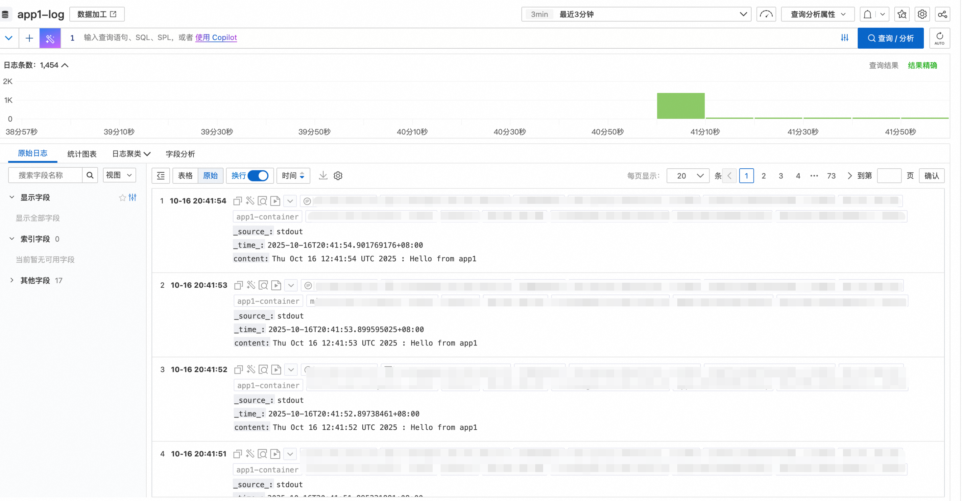Click the star favorite icon in header
This screenshot has width=962, height=501.
[x=902, y=14]
